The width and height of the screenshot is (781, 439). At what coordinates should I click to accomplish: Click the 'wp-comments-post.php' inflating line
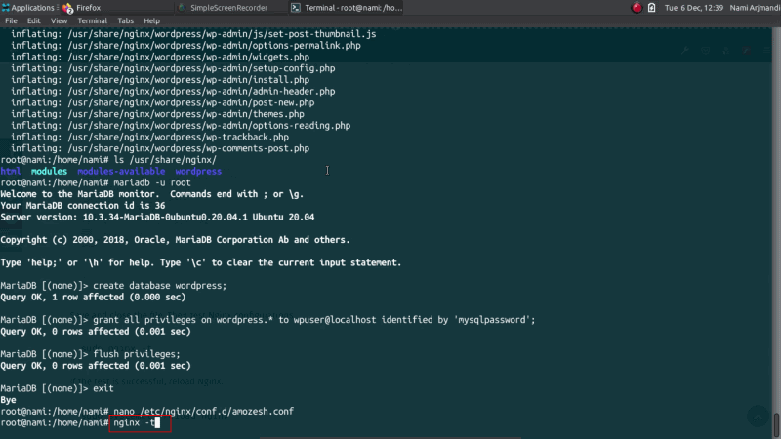point(160,148)
